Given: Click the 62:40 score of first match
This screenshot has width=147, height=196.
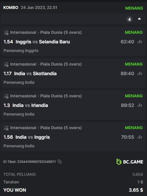Looking at the screenshot, I should point(127,42).
